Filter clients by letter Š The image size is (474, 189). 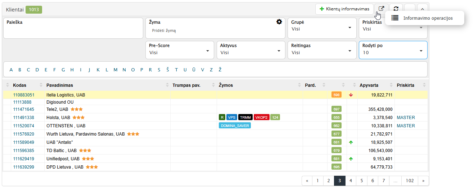168,70
